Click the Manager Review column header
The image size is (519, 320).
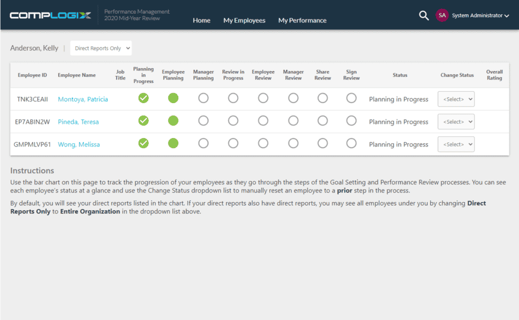click(x=293, y=75)
